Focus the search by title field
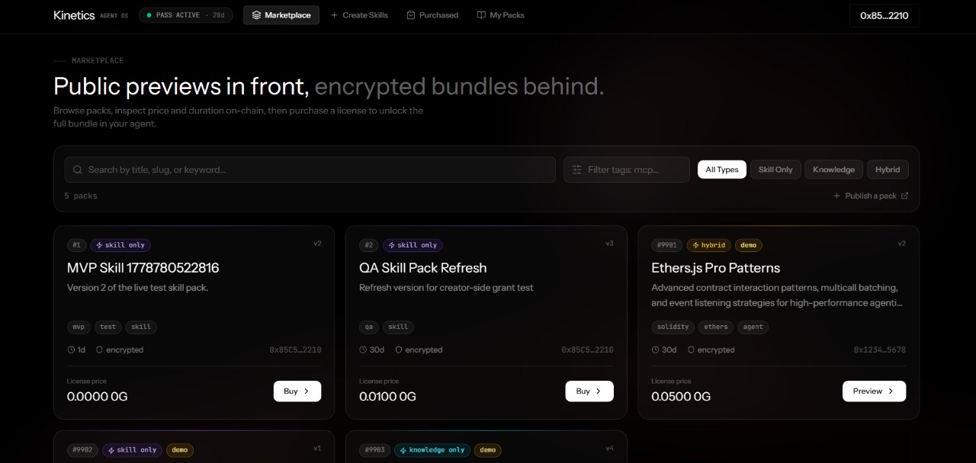Viewport: 976px width, 463px height. [310, 170]
